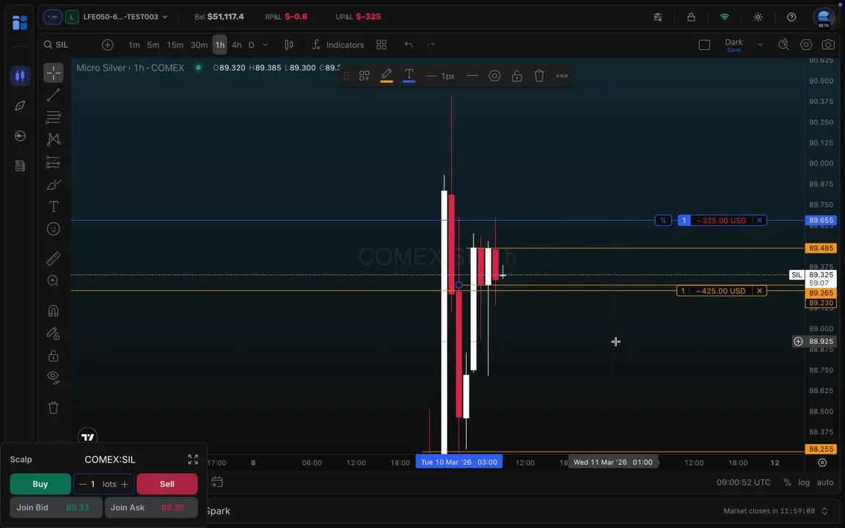Lock the selected drawing
Viewport: 845px width, 528px height.
[517, 76]
